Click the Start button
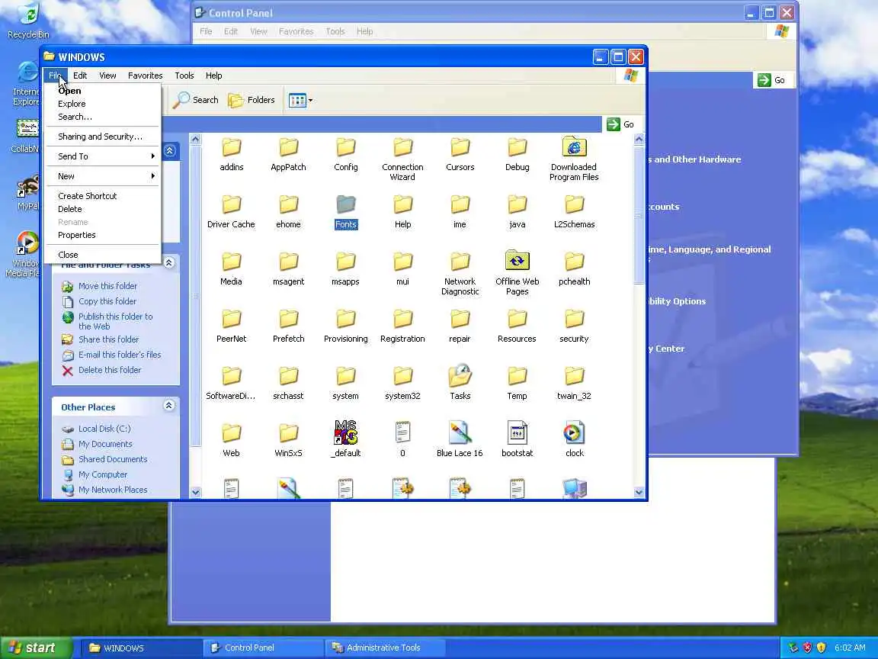The height and width of the screenshot is (659, 878). (36, 648)
